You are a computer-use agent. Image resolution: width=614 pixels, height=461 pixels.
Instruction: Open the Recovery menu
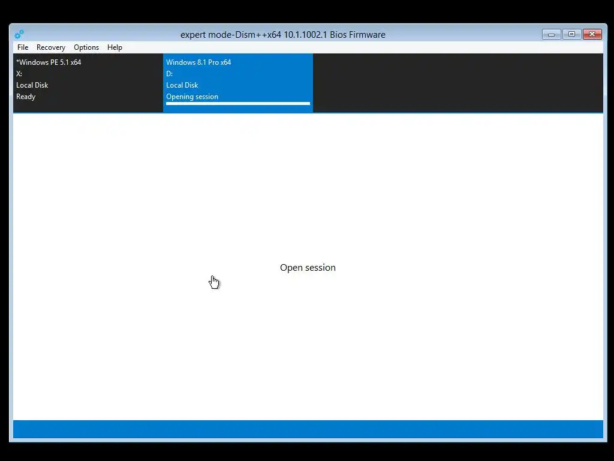(x=51, y=47)
